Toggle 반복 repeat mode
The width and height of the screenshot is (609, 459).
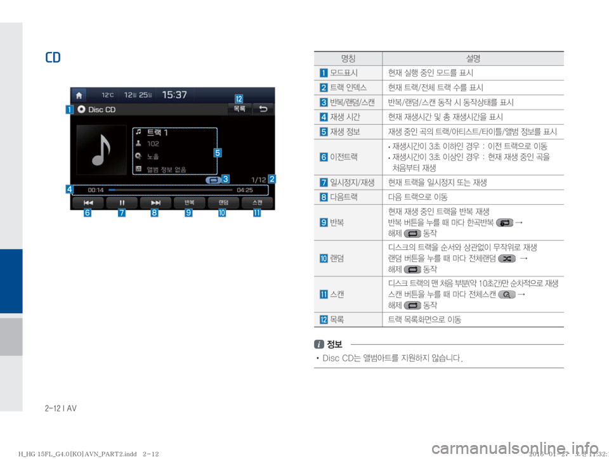pos(190,203)
